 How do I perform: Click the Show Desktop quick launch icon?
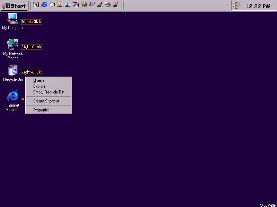pos(36,4)
